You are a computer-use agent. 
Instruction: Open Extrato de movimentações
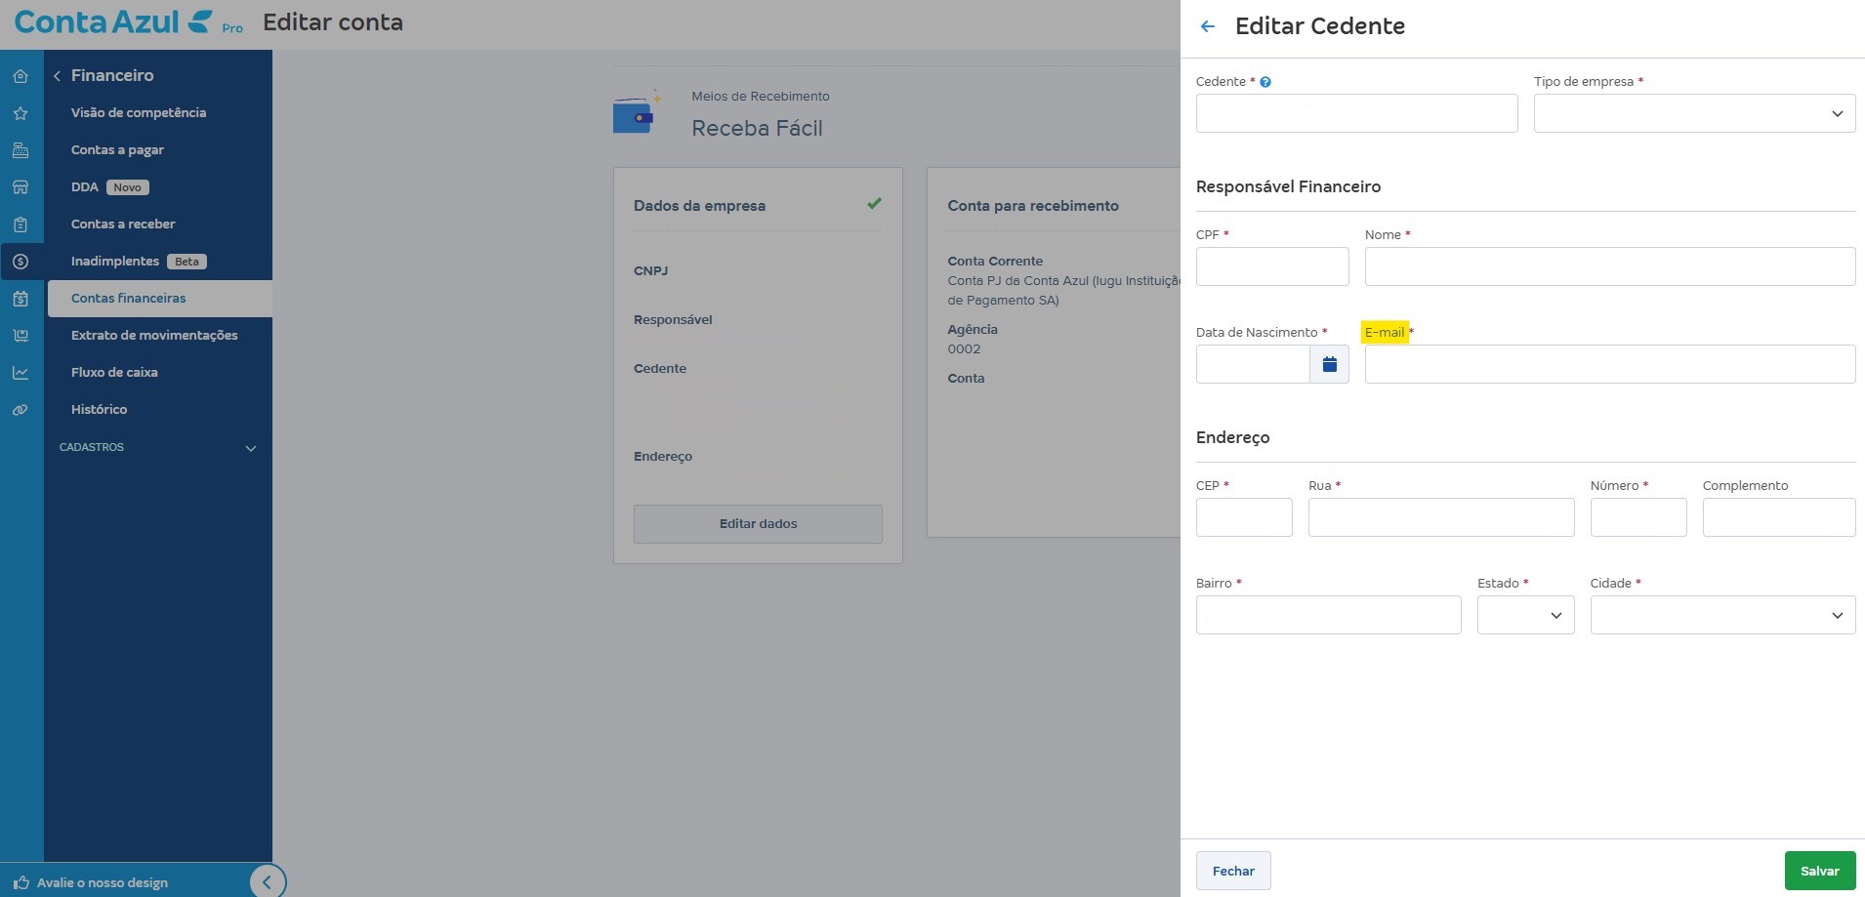coord(154,336)
